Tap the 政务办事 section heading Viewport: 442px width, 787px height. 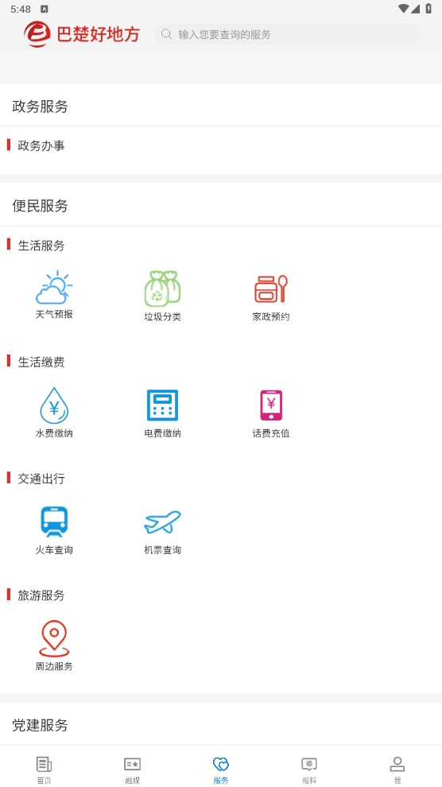[x=41, y=145]
